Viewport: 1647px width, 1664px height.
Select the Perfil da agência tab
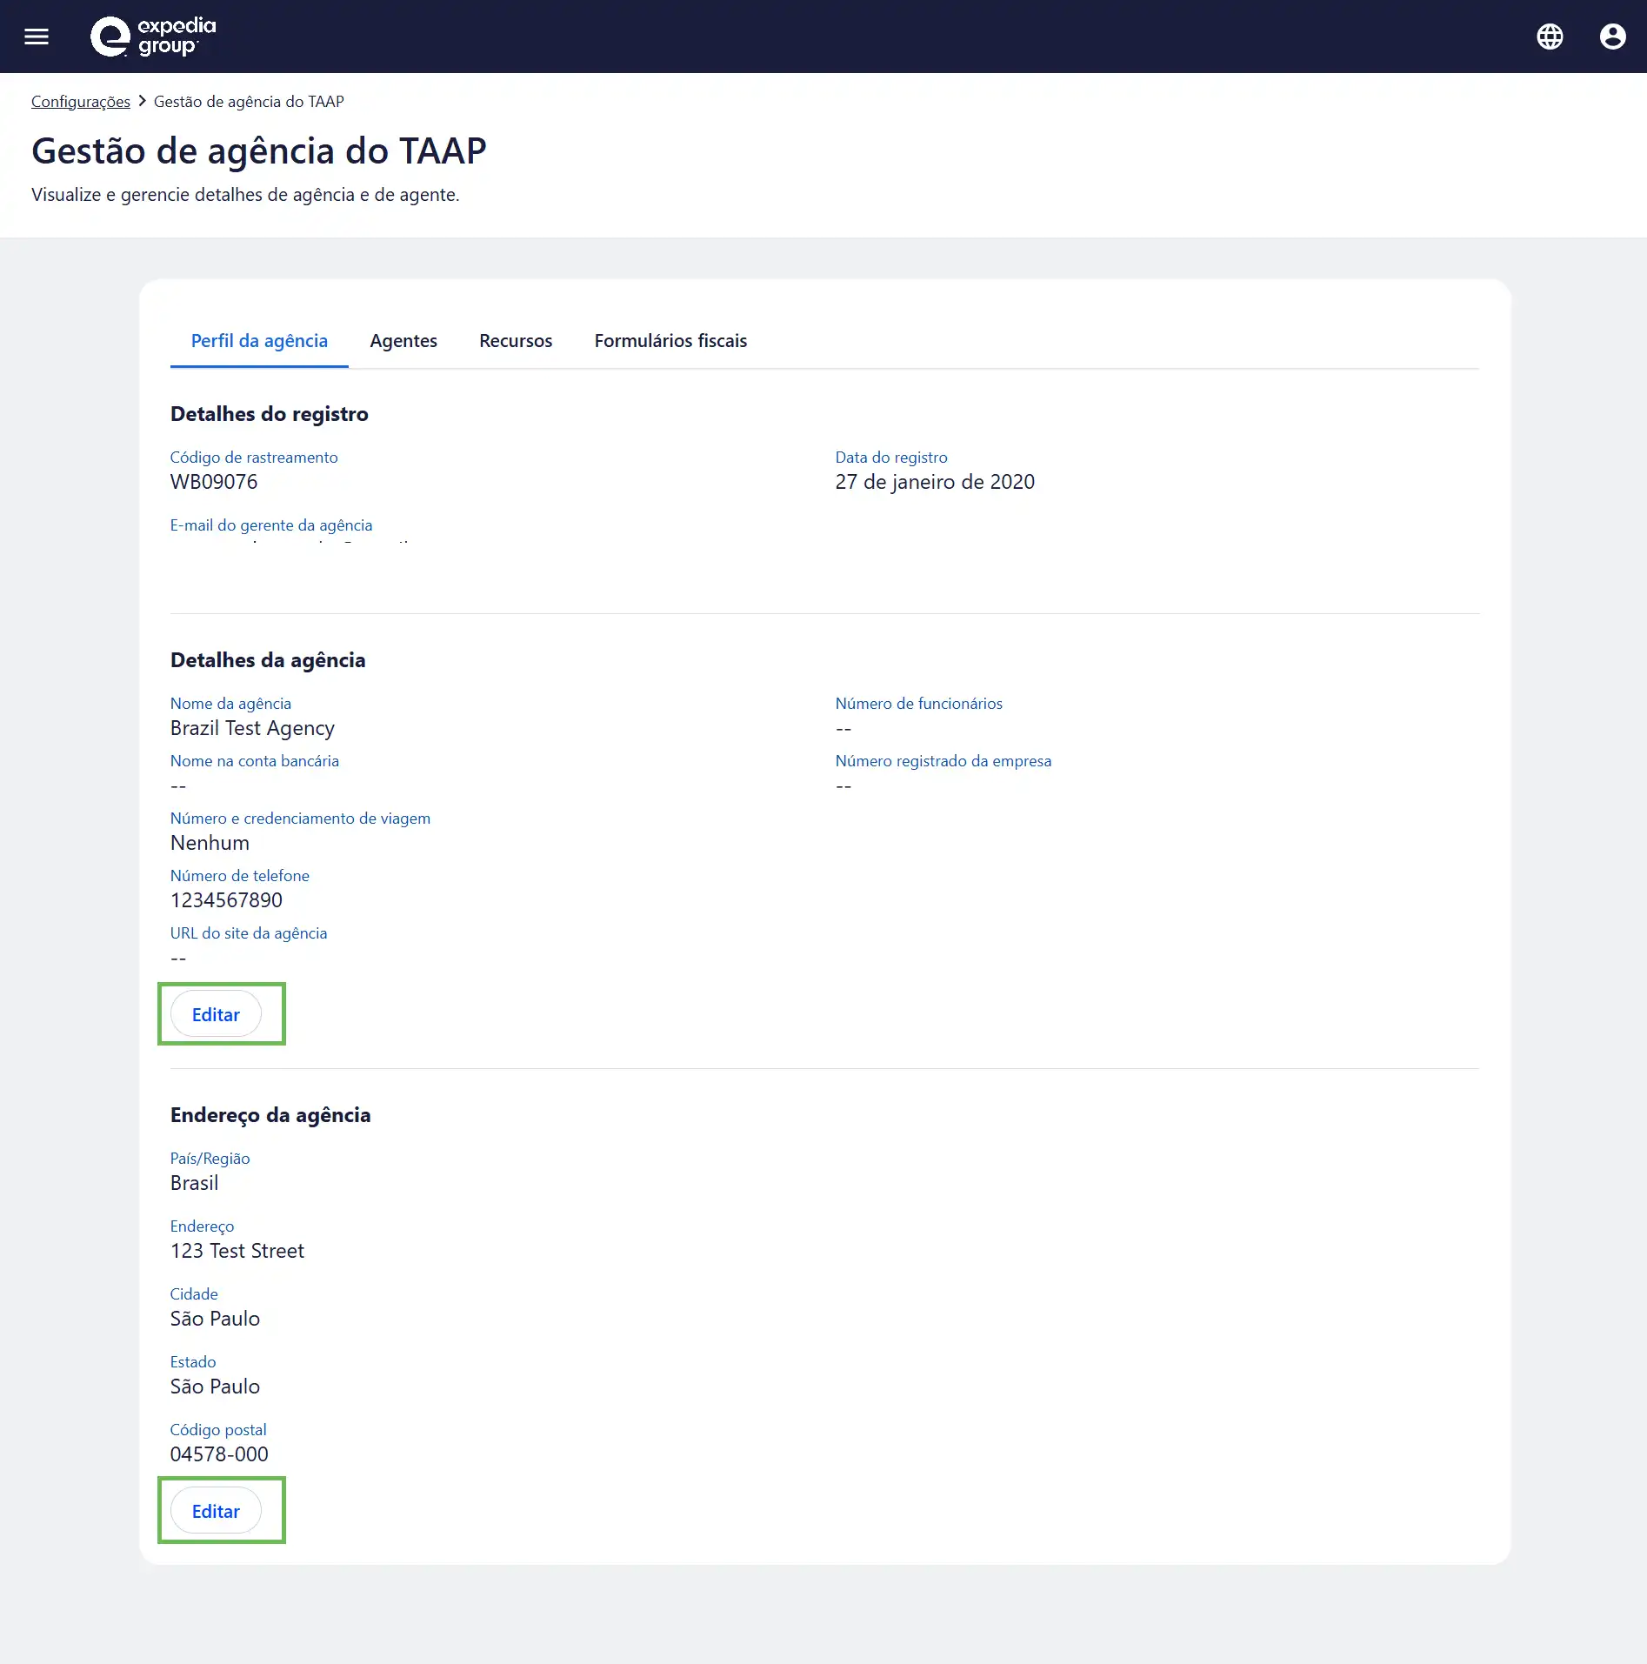(258, 341)
